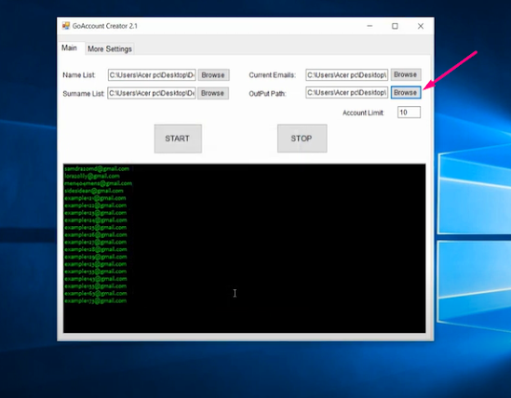The image size is (511, 398).
Task: Click the Account Limit field showing 10
Action: coord(409,113)
